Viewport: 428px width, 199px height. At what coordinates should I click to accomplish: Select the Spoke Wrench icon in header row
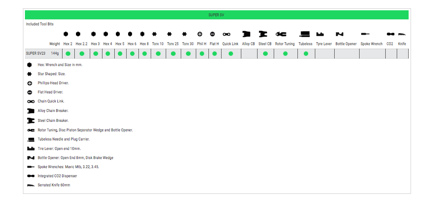click(365, 34)
